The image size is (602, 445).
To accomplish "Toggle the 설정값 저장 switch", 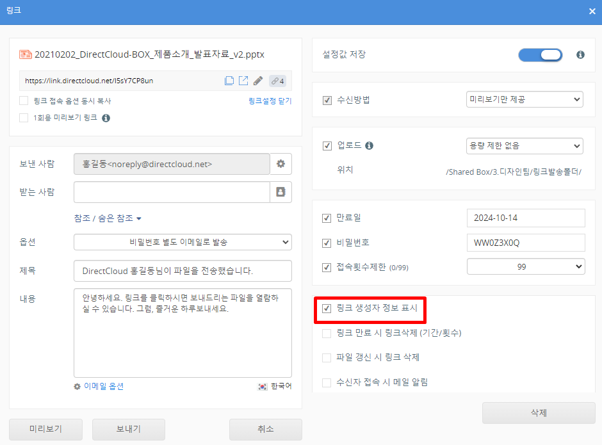I will [540, 55].
